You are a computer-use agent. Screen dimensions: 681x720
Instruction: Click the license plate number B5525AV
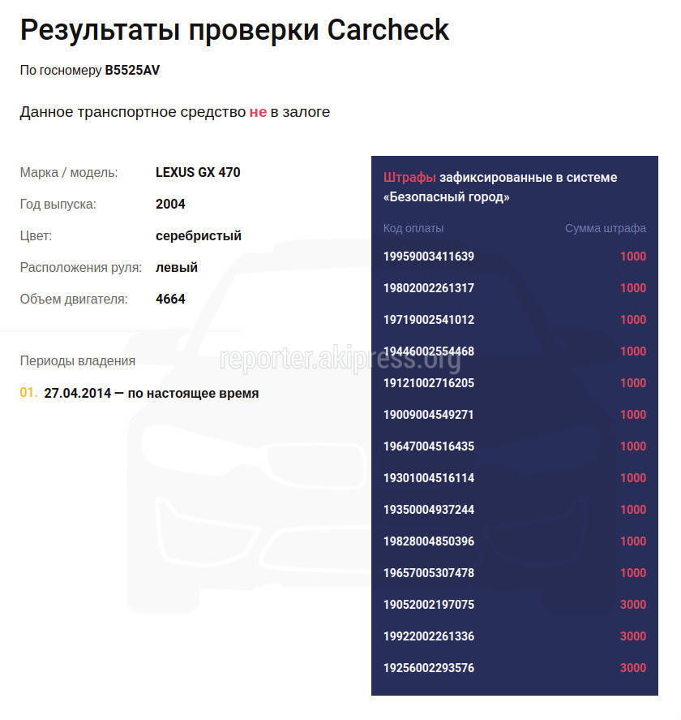tap(132, 71)
